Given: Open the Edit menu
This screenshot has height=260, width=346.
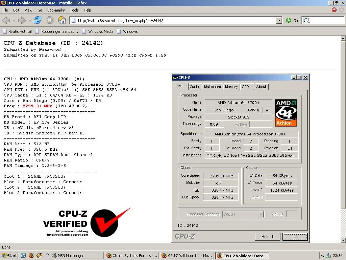Looking at the screenshot, I should point(16,10).
